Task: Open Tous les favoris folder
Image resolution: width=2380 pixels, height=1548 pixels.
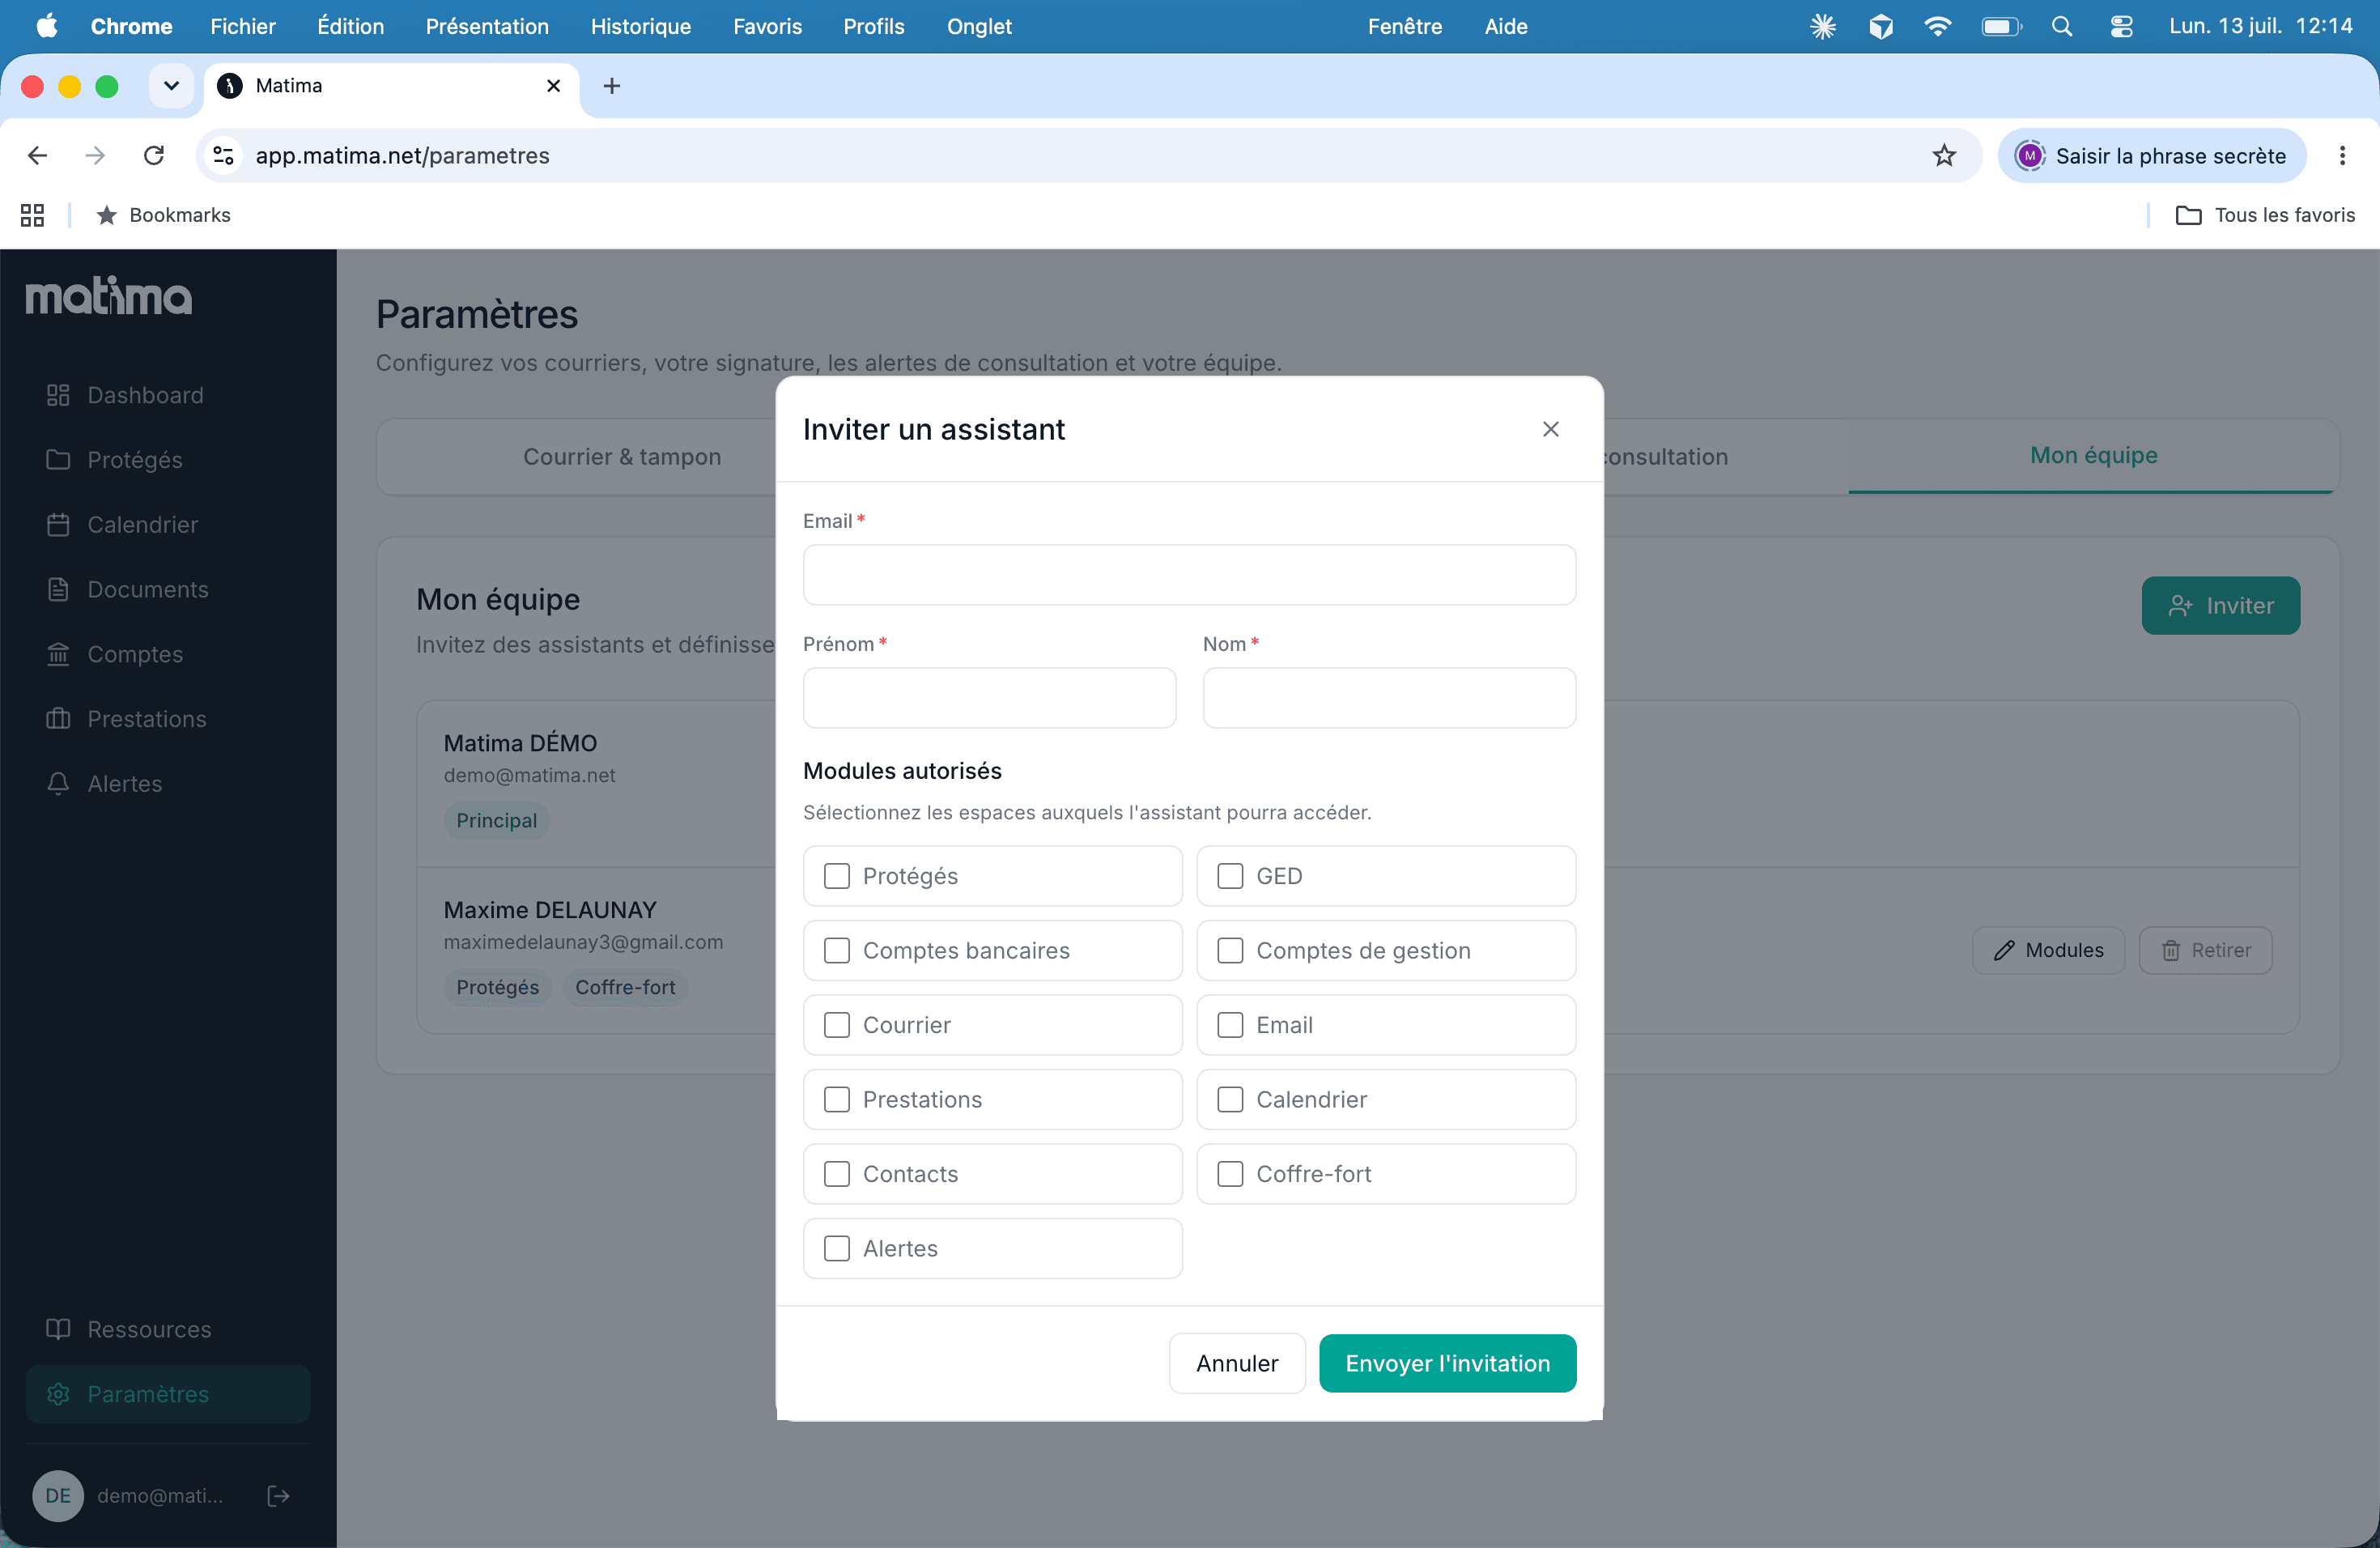Action: (x=2265, y=215)
